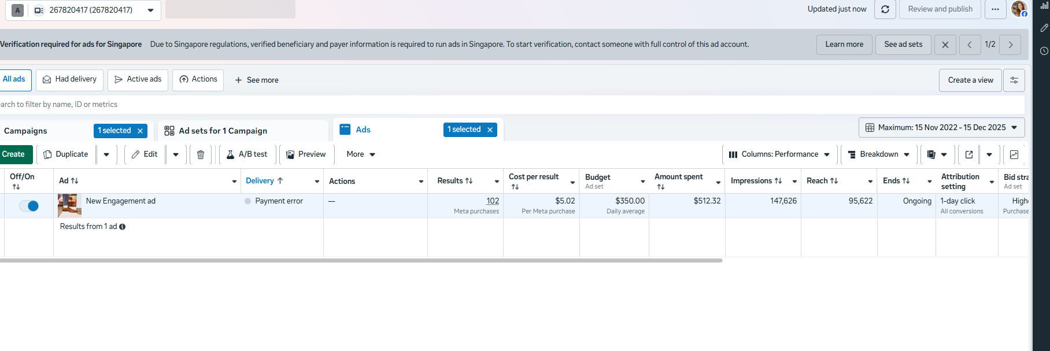Click the New Engagement ad thumbnail

pos(69,205)
